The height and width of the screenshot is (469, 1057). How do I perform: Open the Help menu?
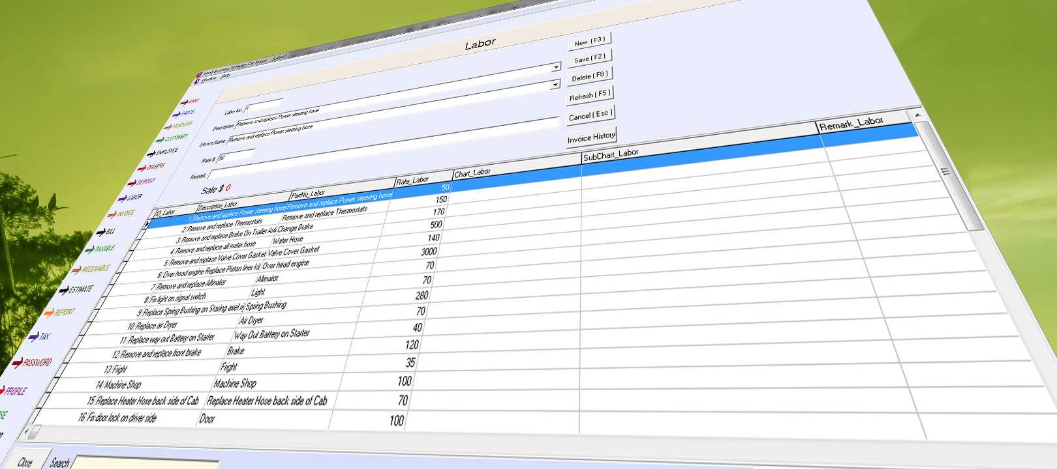(225, 76)
